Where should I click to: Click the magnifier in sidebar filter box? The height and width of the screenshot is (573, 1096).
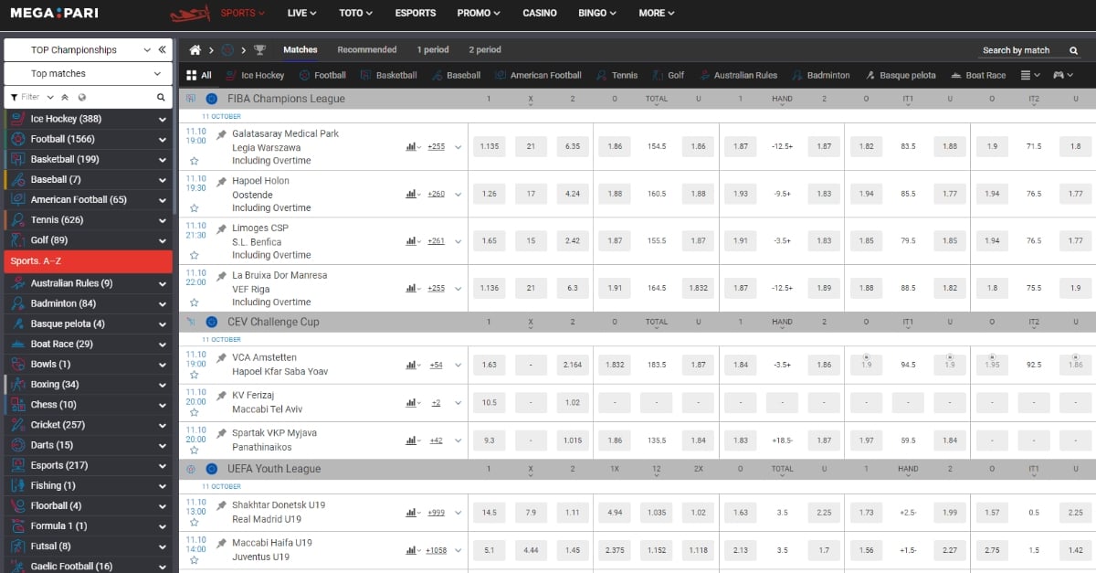[x=161, y=97]
